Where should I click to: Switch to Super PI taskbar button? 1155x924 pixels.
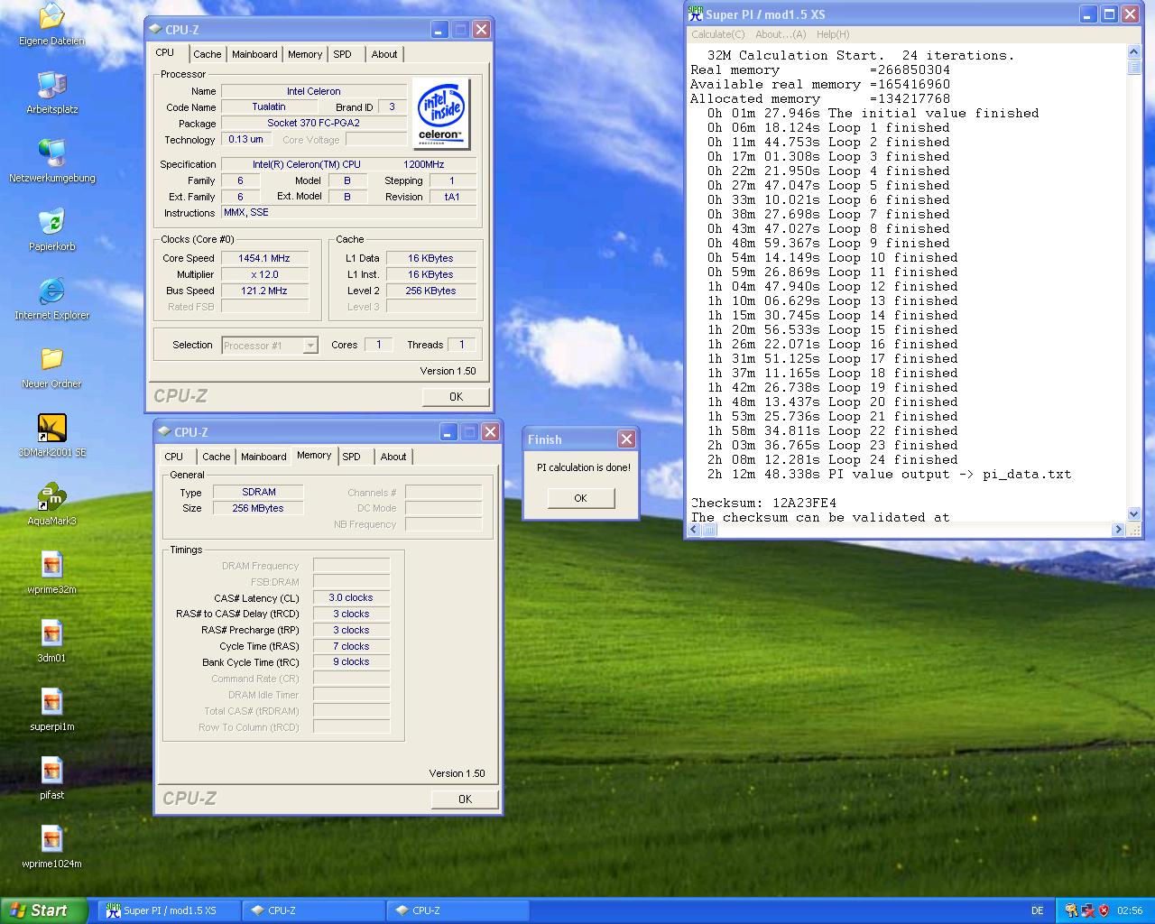[169, 910]
